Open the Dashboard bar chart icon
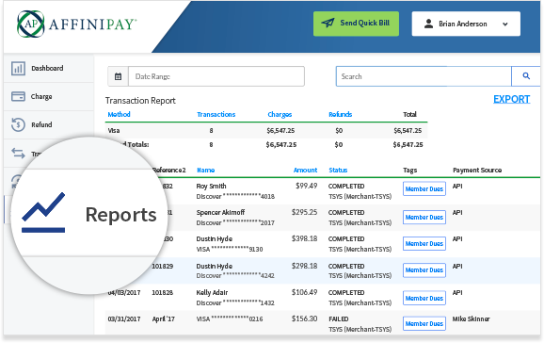The width and height of the screenshot is (544, 343). [18, 68]
